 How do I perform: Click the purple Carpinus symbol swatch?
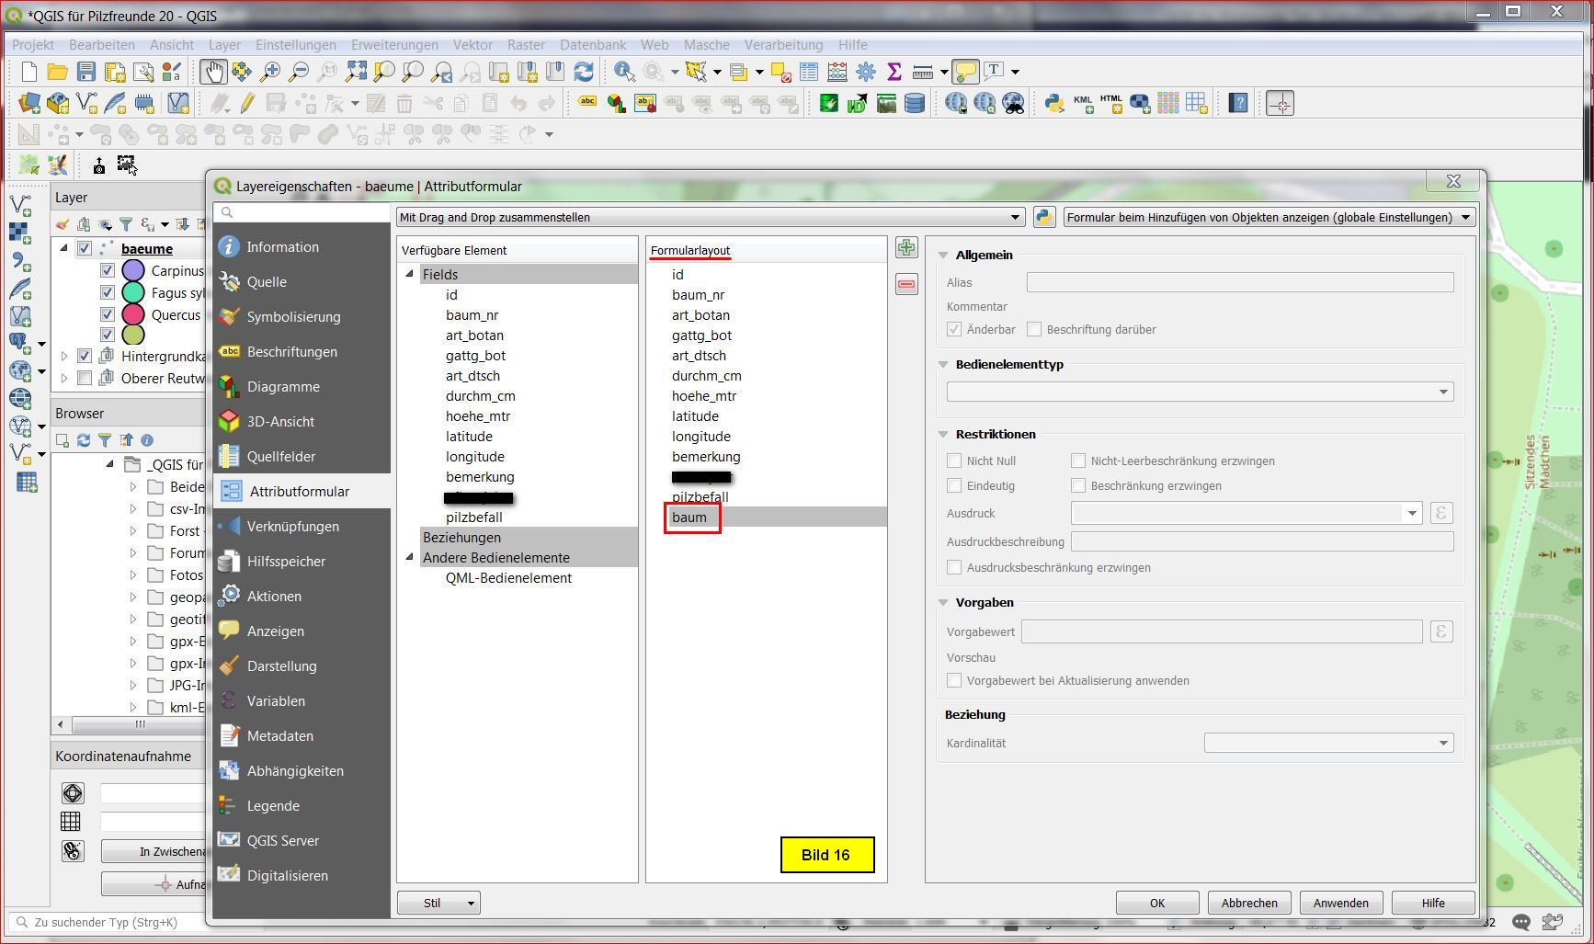[x=133, y=271]
